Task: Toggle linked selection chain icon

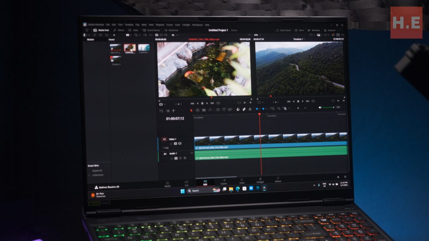Action: 244,110
